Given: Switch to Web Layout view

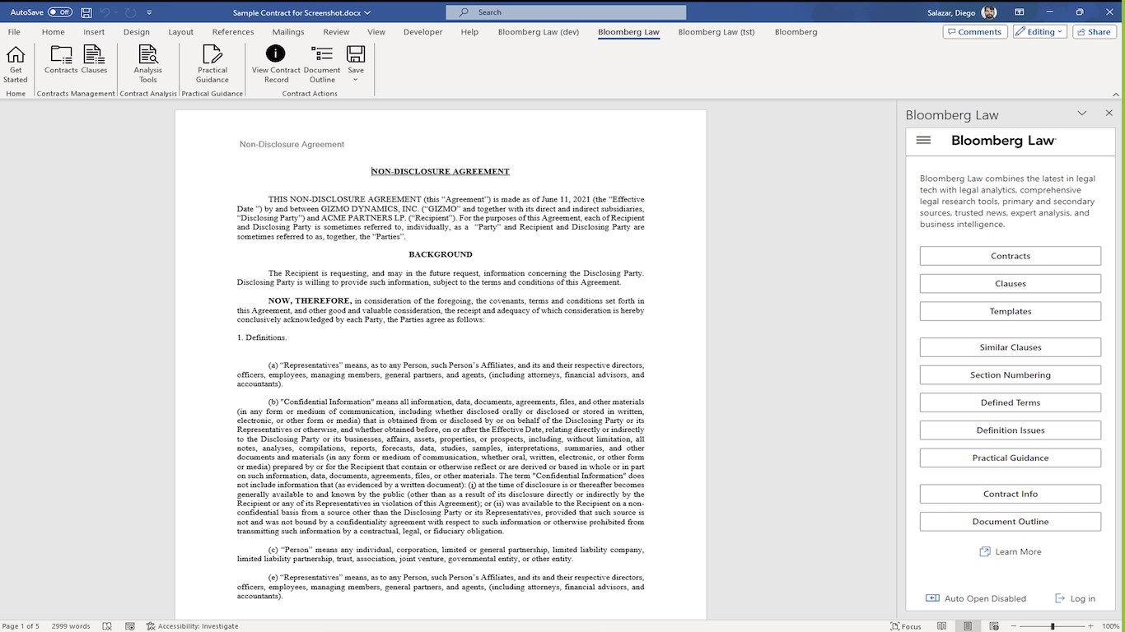Looking at the screenshot, I should pyautogui.click(x=992, y=626).
